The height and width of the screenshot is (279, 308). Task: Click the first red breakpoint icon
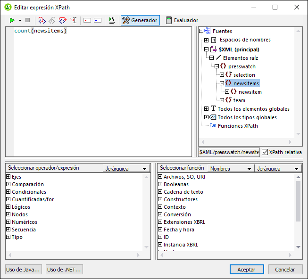pyautogui.click(x=87, y=20)
